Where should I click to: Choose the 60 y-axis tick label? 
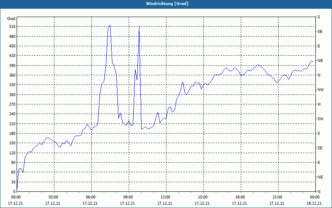tap(13, 172)
